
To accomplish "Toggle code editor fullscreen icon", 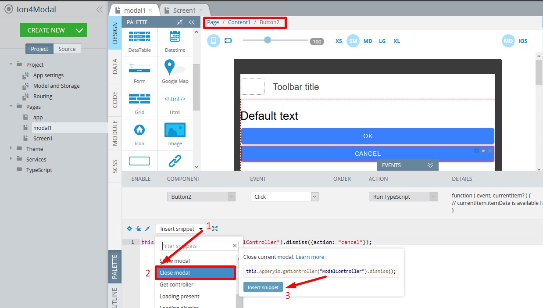I will 215,229.
